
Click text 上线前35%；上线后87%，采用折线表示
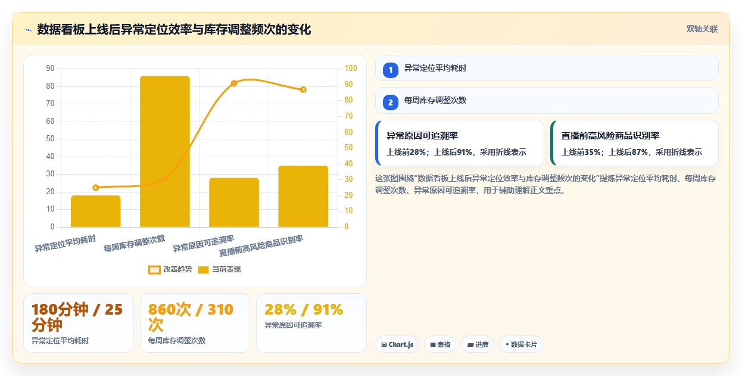click(x=632, y=152)
